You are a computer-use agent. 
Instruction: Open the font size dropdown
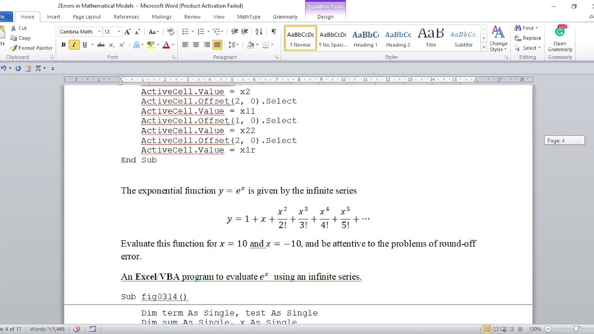coord(119,32)
